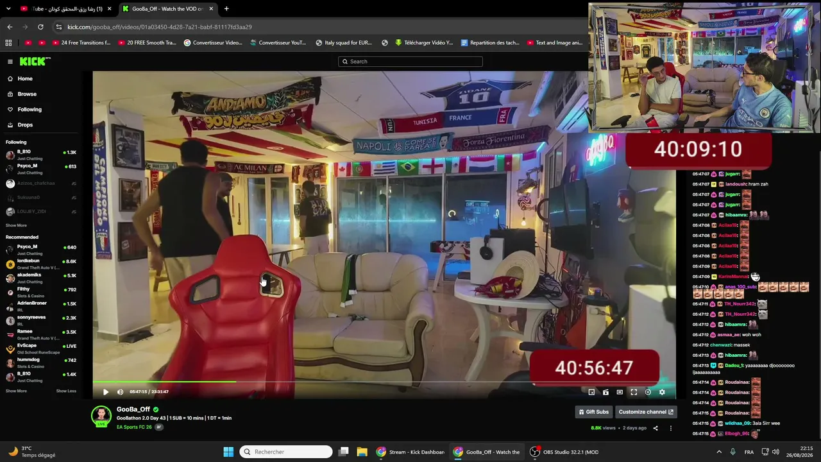This screenshot has height=462, width=821.
Task: Open Filthy recommended channel
Action: pyautogui.click(x=41, y=292)
